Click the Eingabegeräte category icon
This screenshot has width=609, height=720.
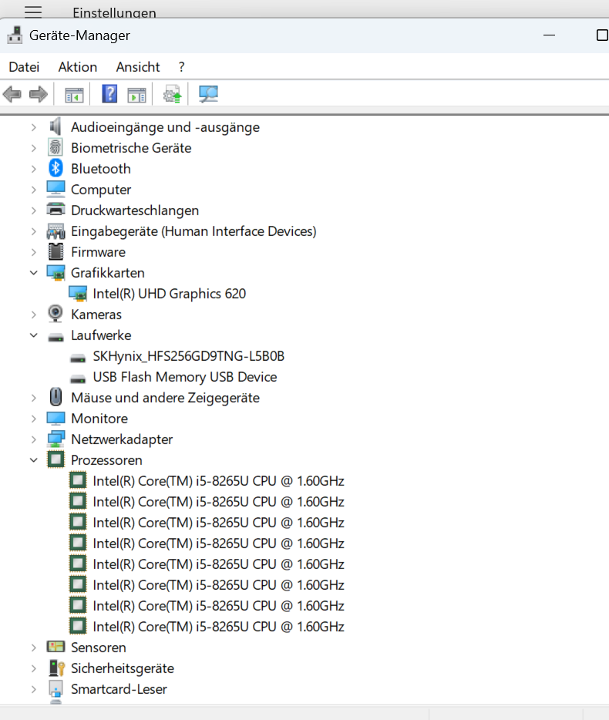pyautogui.click(x=56, y=231)
